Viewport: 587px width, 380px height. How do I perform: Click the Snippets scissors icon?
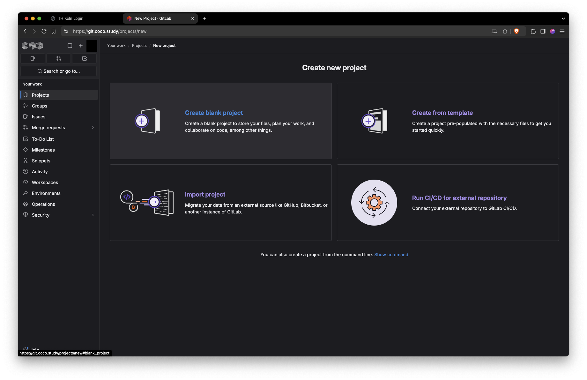pyautogui.click(x=26, y=160)
